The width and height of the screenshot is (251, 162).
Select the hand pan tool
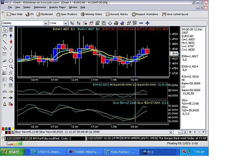(5, 36)
